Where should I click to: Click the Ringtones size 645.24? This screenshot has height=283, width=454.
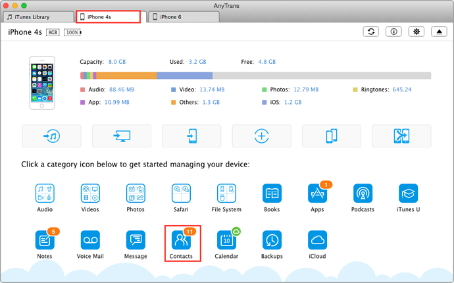tap(402, 90)
